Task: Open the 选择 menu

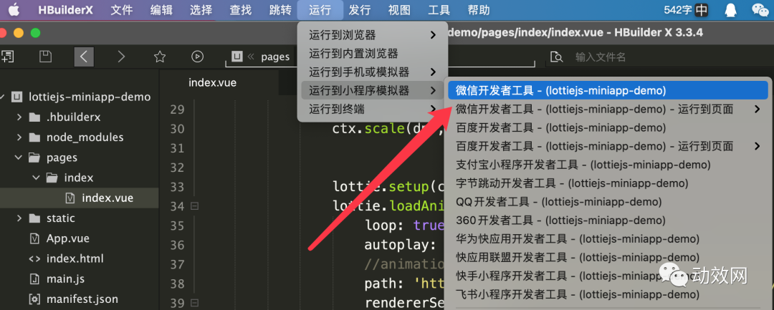Action: pos(201,10)
